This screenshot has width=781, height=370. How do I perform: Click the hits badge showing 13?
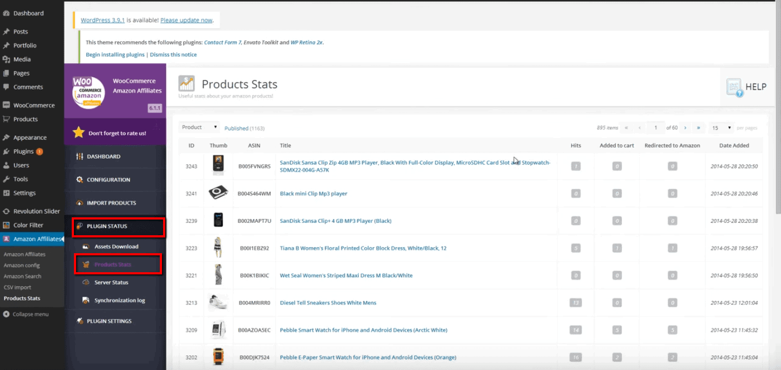(x=576, y=303)
